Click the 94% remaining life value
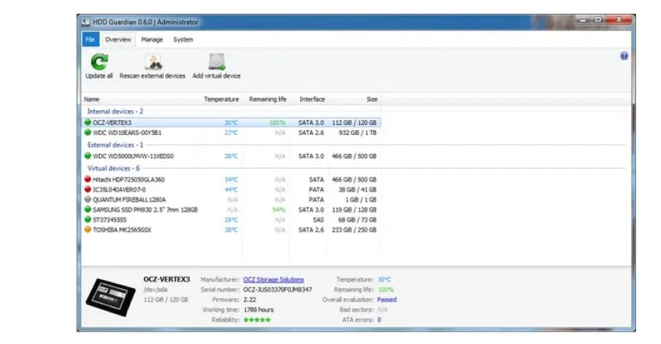The height and width of the screenshot is (344, 661). (278, 210)
